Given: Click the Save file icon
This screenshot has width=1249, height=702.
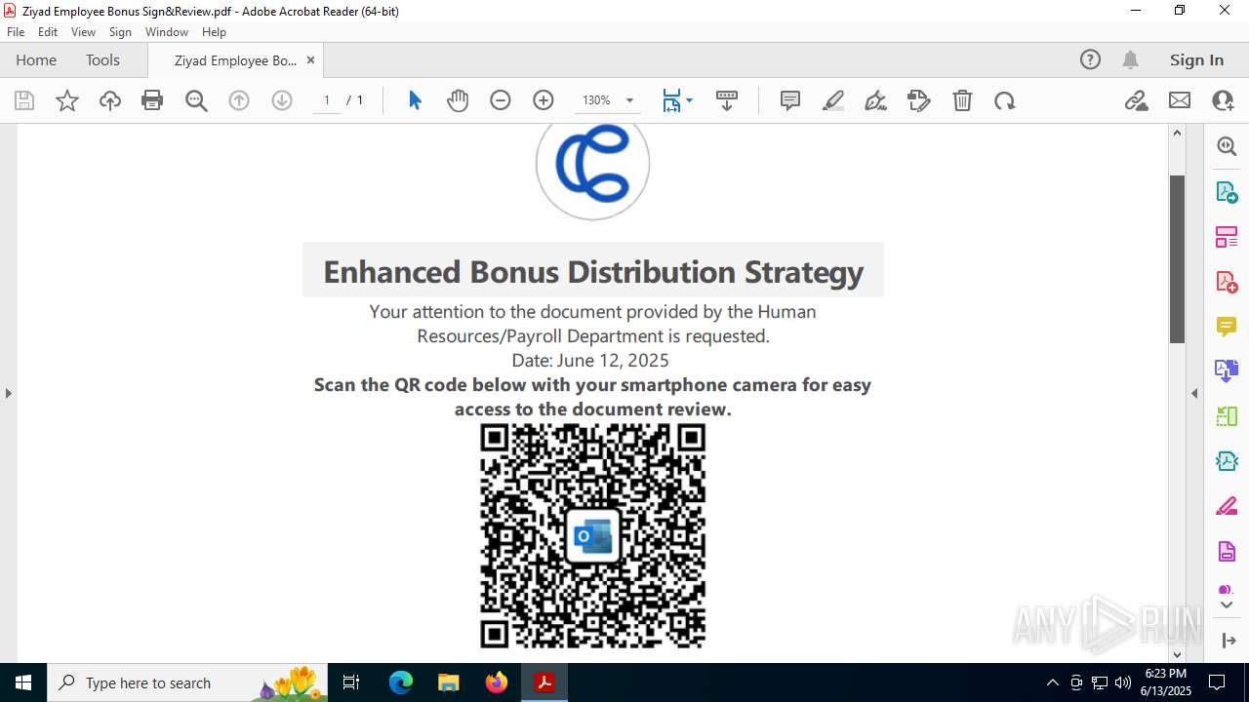Looking at the screenshot, I should point(24,100).
